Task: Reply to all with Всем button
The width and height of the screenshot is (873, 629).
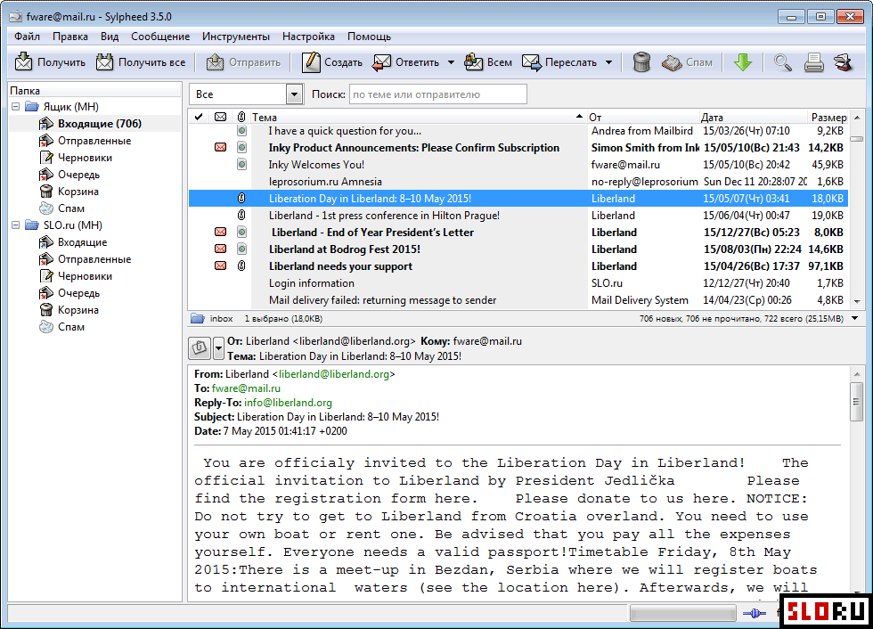Action: [488, 62]
